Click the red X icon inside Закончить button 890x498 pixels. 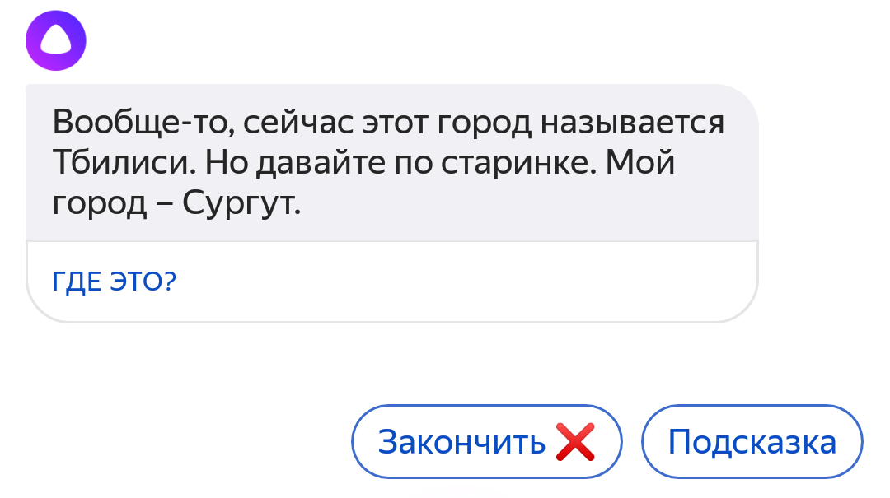577,441
